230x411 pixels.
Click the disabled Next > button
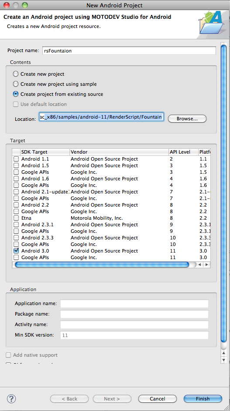point(112,399)
